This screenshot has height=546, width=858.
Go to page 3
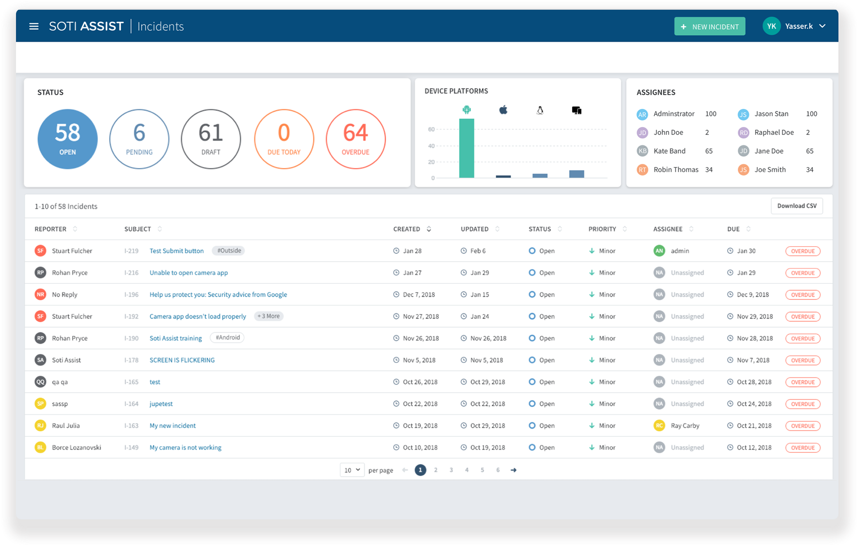451,470
